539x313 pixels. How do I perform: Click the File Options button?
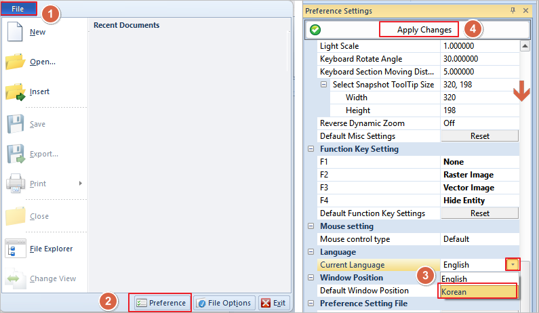(x=224, y=303)
